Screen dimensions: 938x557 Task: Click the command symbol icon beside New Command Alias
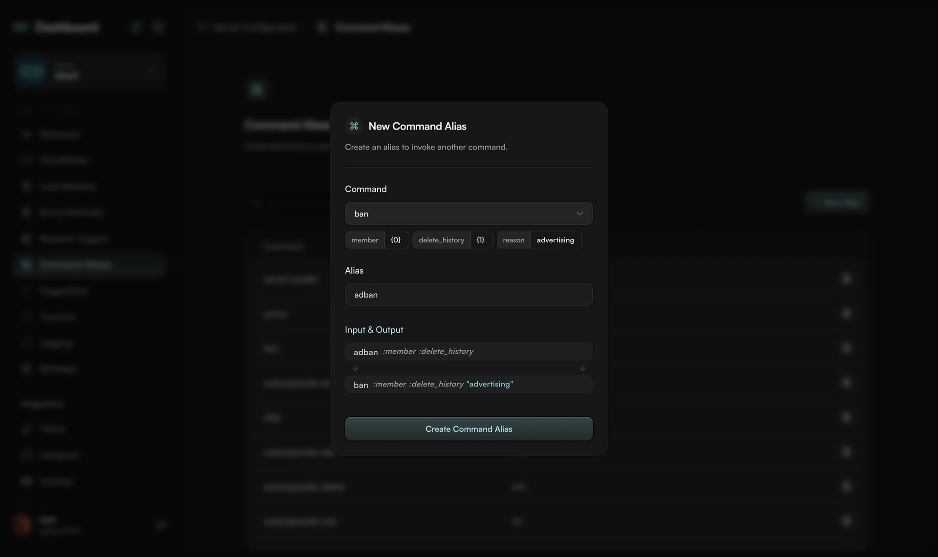pos(354,126)
